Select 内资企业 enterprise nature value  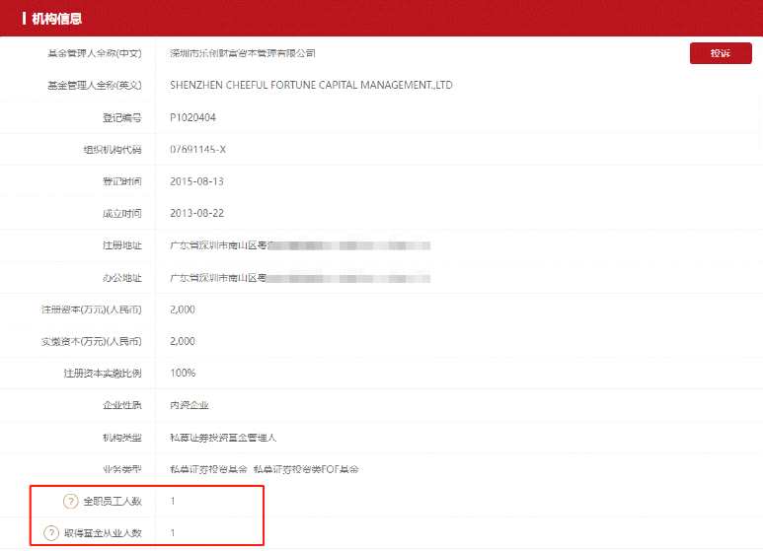[190, 405]
